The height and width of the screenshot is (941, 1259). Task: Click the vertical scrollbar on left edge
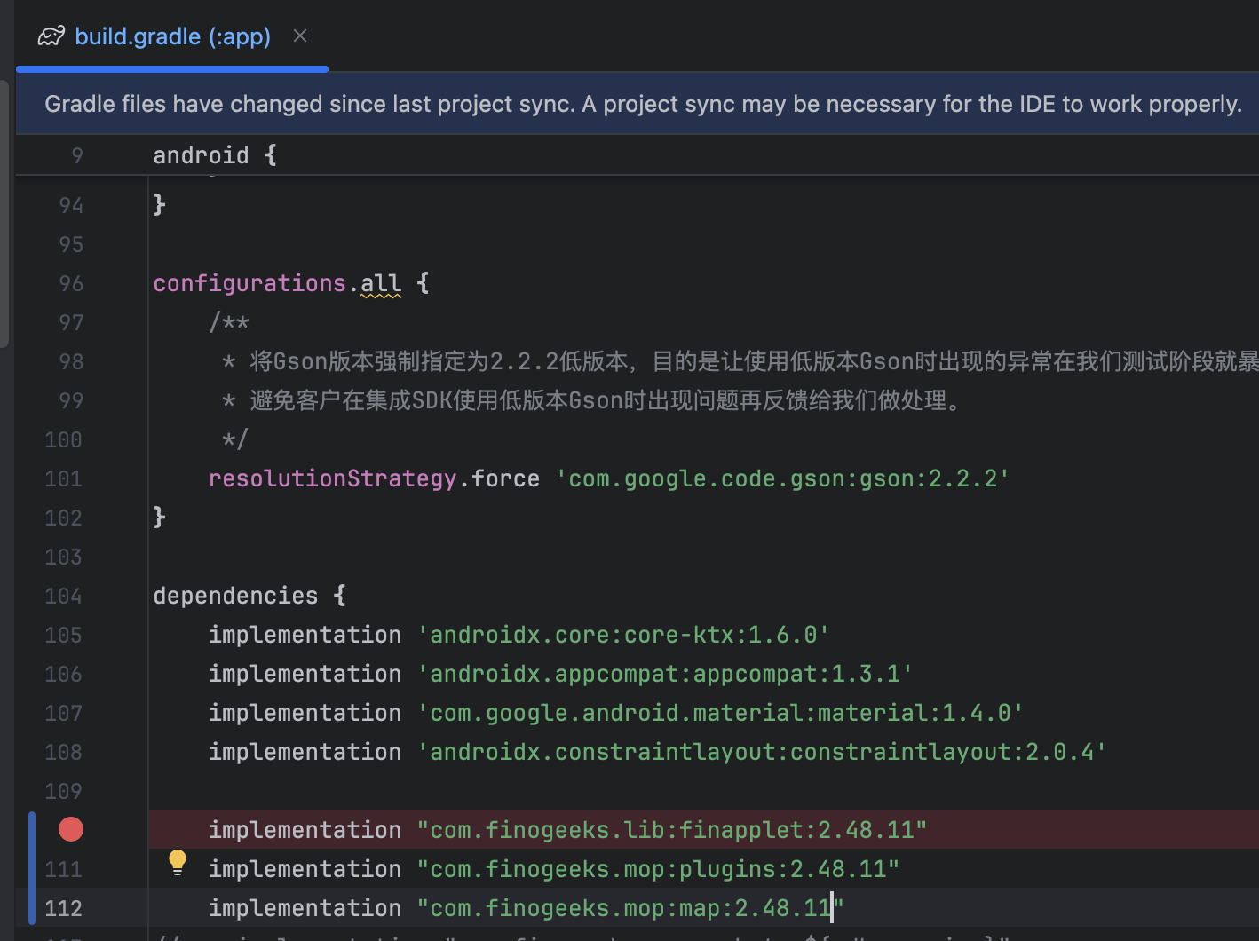click(x=4, y=213)
